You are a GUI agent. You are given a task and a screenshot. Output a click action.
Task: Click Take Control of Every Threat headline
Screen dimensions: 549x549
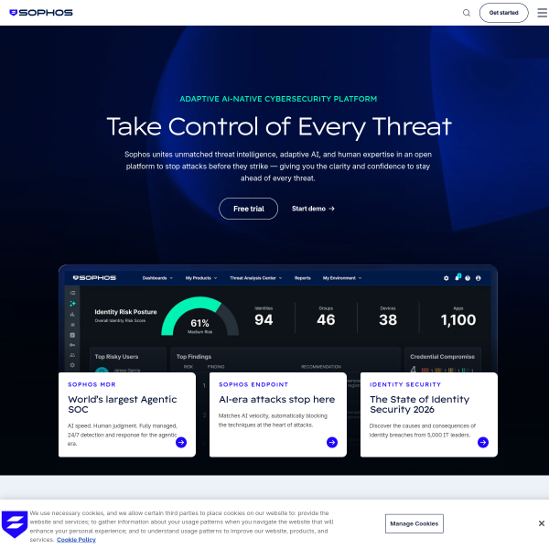tap(279, 127)
